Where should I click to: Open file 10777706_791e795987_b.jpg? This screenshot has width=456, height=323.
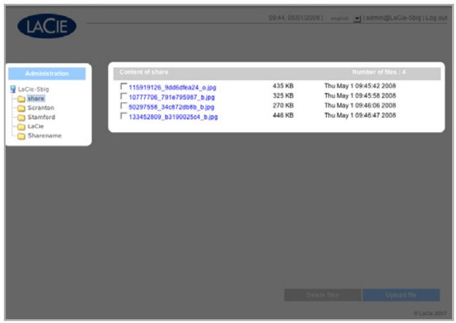pos(172,97)
